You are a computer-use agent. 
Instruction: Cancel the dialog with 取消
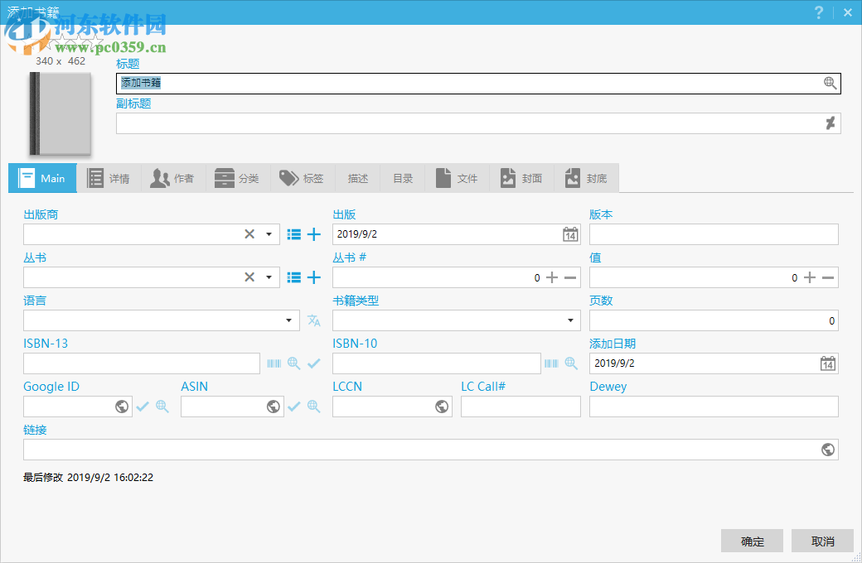pyautogui.click(x=822, y=541)
